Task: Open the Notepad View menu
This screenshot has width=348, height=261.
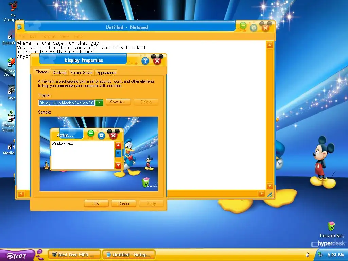Action: point(65,36)
